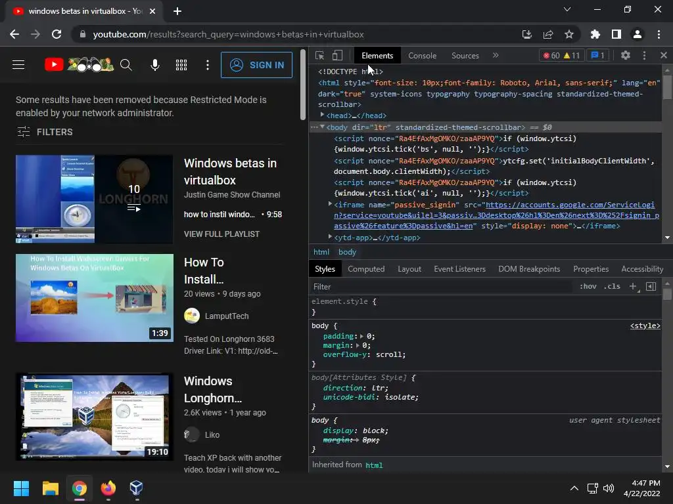Open Firefox from the taskbar
673x504 pixels.
(x=108, y=488)
